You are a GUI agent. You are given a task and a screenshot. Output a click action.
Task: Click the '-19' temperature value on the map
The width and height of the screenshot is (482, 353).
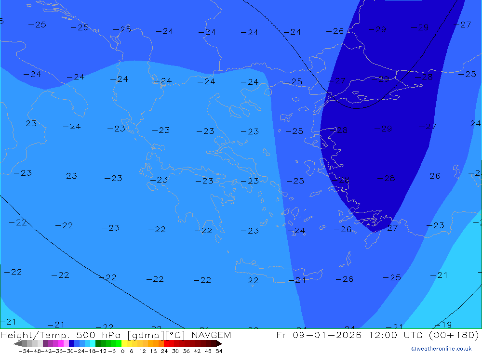pos(443,325)
